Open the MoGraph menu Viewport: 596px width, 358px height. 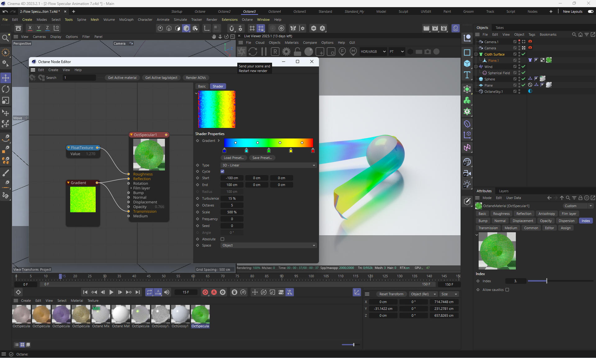126,20
